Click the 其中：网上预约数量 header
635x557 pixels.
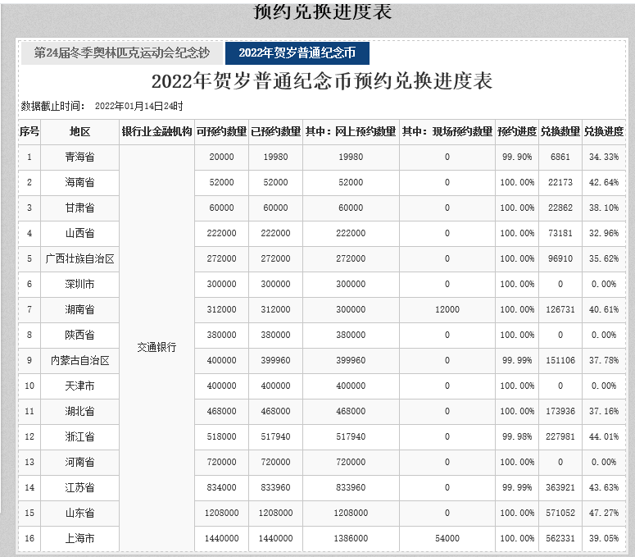351,131
